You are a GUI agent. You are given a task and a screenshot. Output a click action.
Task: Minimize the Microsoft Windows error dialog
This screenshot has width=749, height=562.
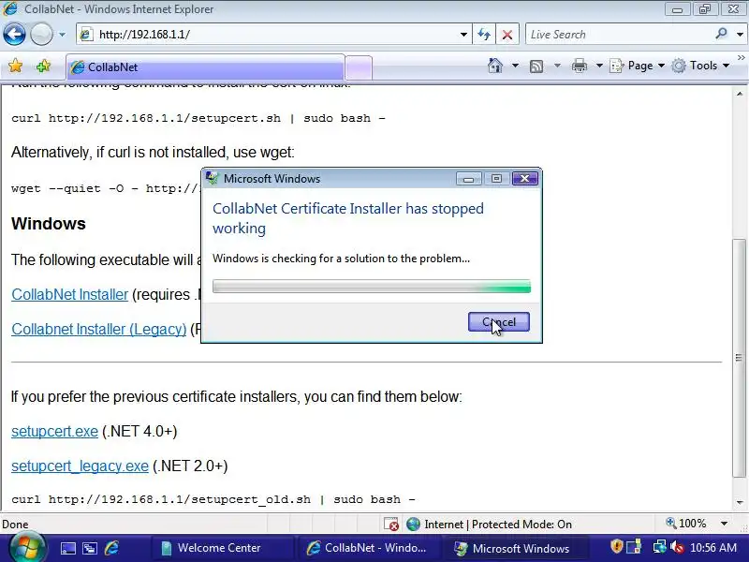(x=468, y=179)
